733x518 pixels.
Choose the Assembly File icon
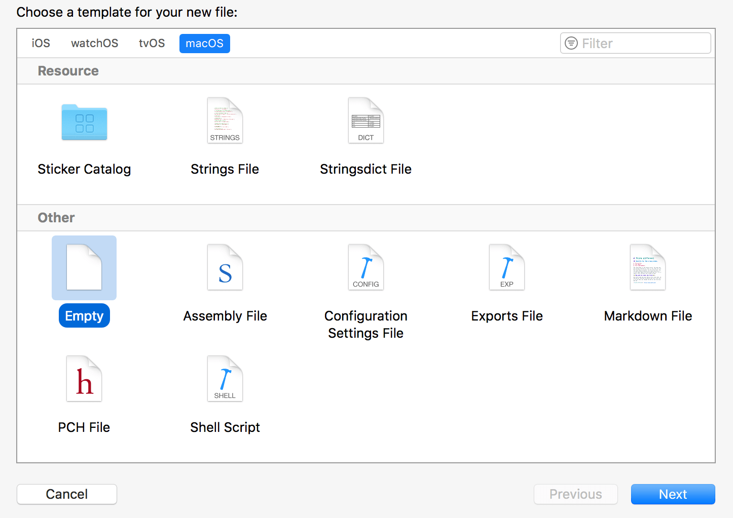pyautogui.click(x=225, y=267)
